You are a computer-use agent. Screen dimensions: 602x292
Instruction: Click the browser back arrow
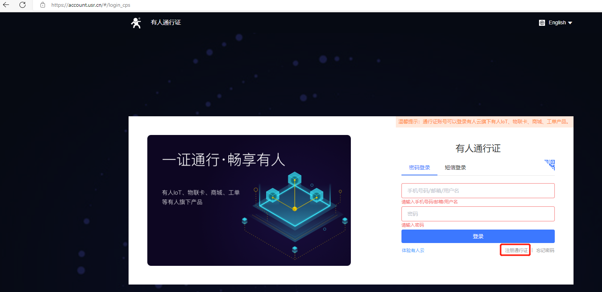coord(6,5)
